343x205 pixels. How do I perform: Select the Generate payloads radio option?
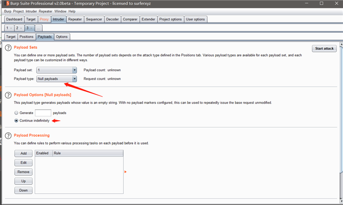tap(16, 113)
